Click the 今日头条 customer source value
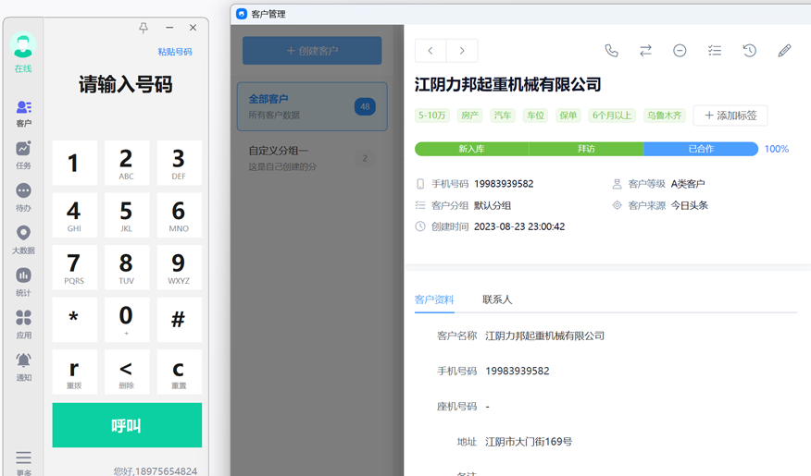This screenshot has width=811, height=476. point(690,205)
